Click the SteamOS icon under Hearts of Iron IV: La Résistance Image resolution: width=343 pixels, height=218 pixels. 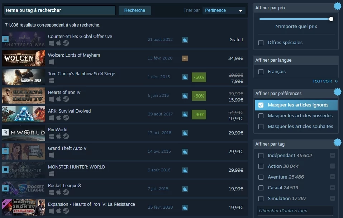(66, 211)
